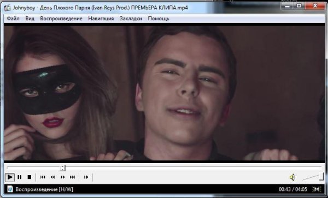Click the Play button

pyautogui.click(x=10, y=177)
